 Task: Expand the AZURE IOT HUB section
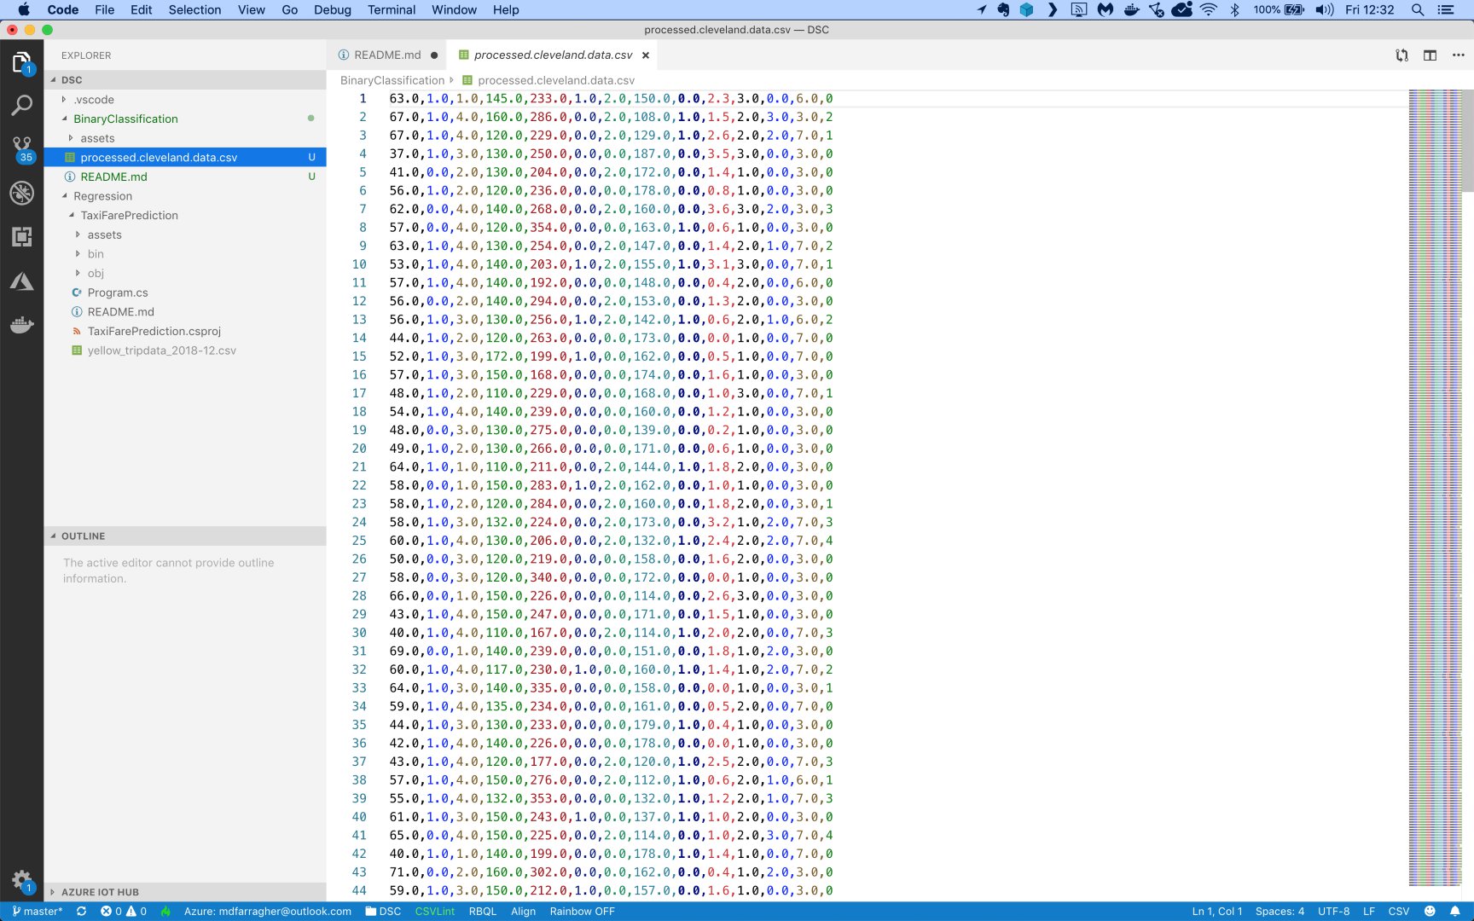pyautogui.click(x=100, y=892)
